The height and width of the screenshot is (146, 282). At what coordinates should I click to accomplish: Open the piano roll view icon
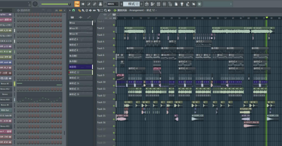pyautogui.click(x=153, y=4)
